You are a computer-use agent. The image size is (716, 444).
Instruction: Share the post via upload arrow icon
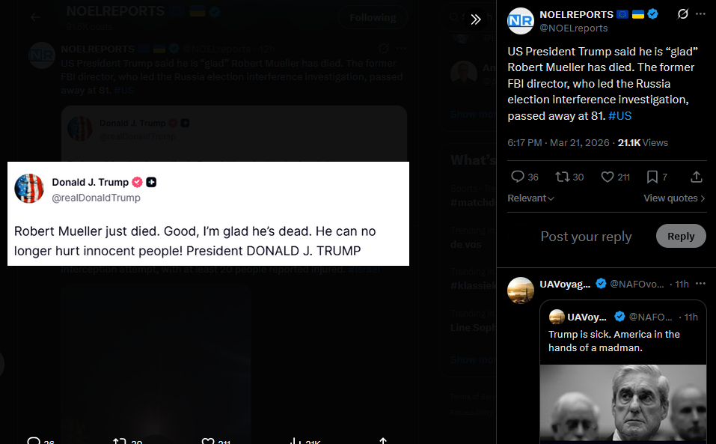(x=696, y=177)
